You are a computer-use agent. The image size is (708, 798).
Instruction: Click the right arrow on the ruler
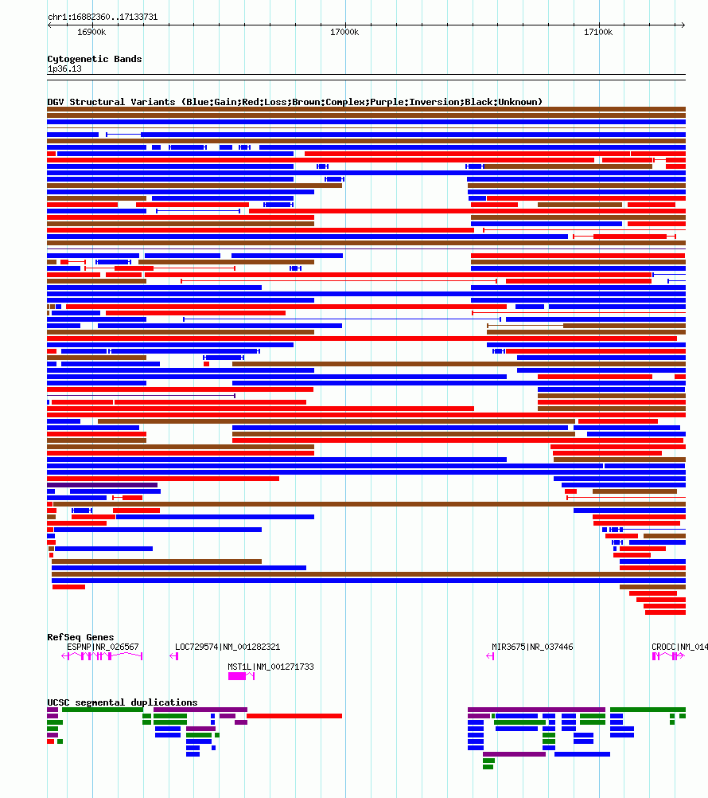coord(683,25)
